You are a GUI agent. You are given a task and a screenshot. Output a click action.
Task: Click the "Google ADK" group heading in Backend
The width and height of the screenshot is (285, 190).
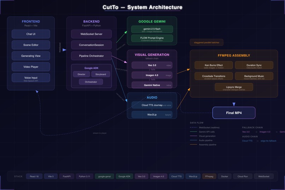[91, 68]
